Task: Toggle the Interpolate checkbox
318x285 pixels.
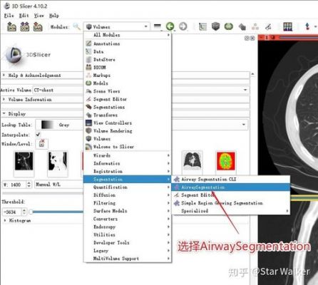Action: point(38,135)
